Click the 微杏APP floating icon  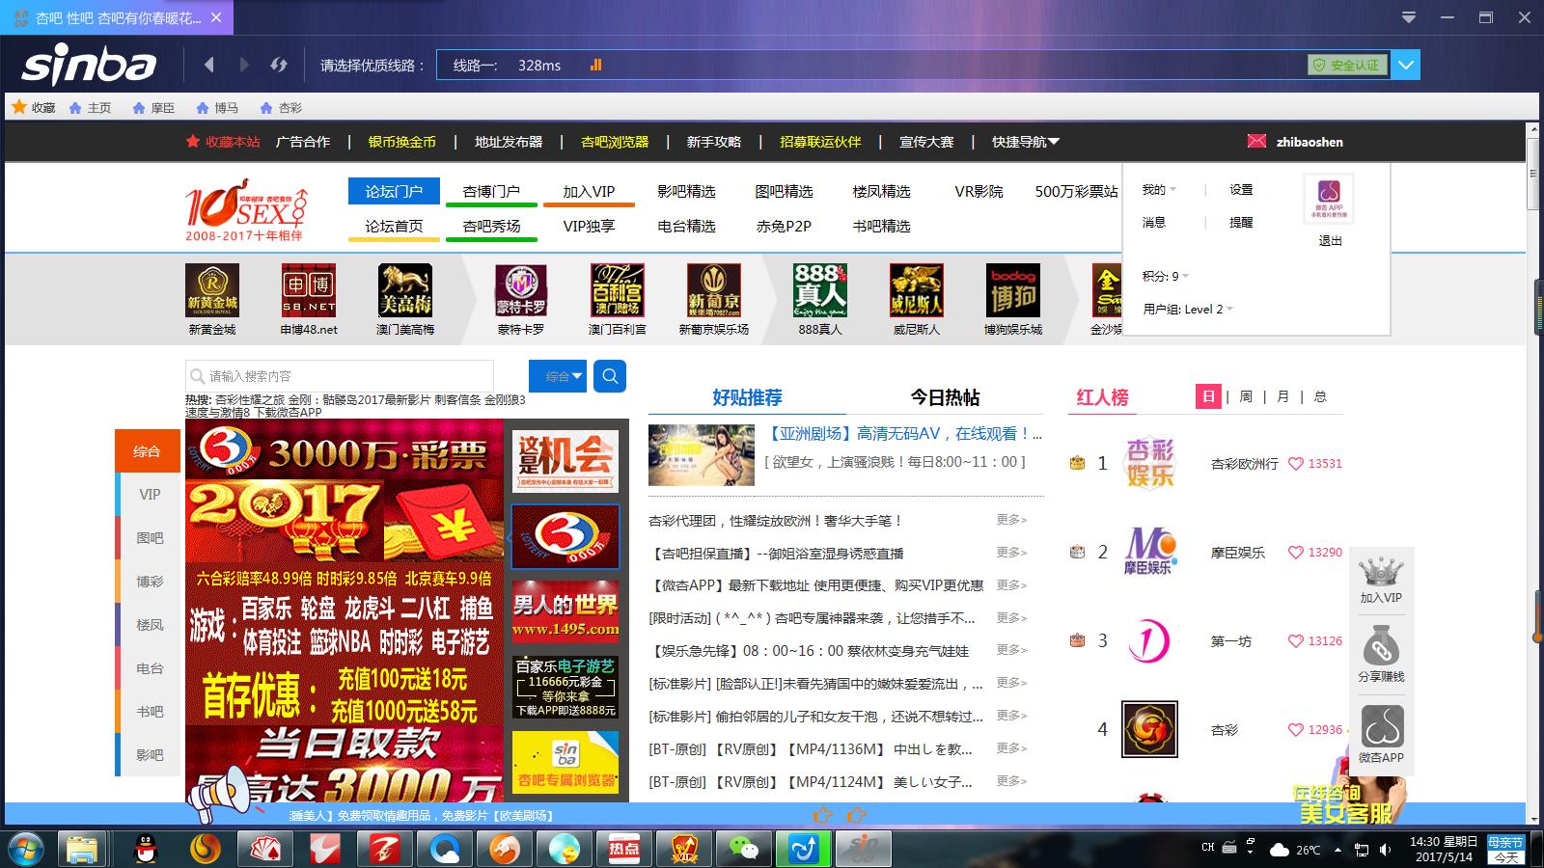tap(1381, 726)
